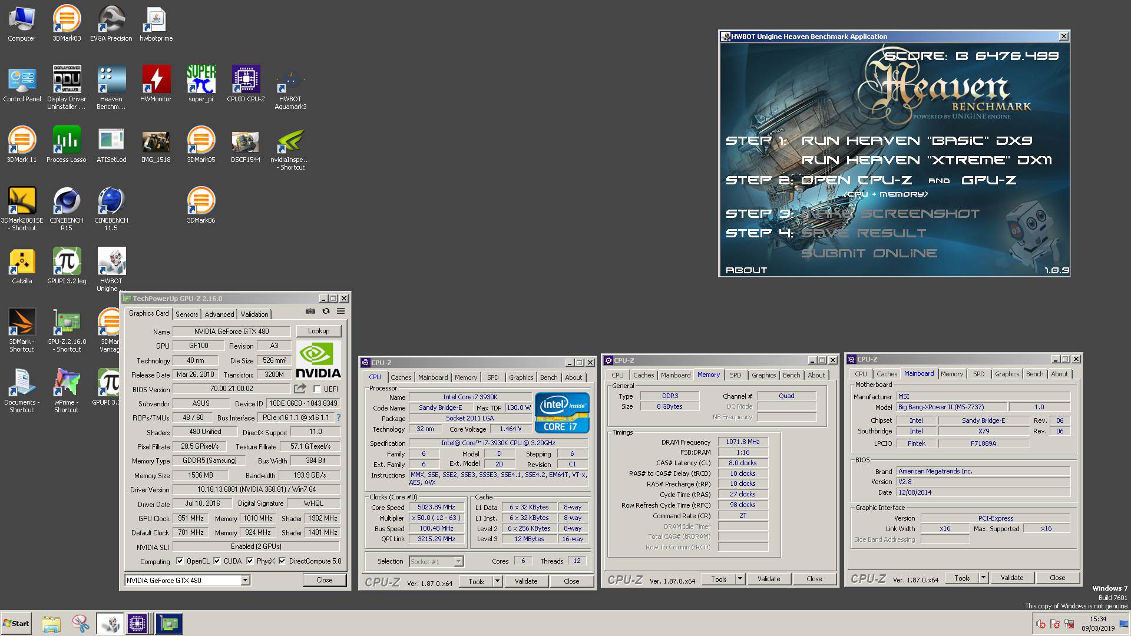
Task: Open Control Panel desktop icon
Action: point(22,84)
